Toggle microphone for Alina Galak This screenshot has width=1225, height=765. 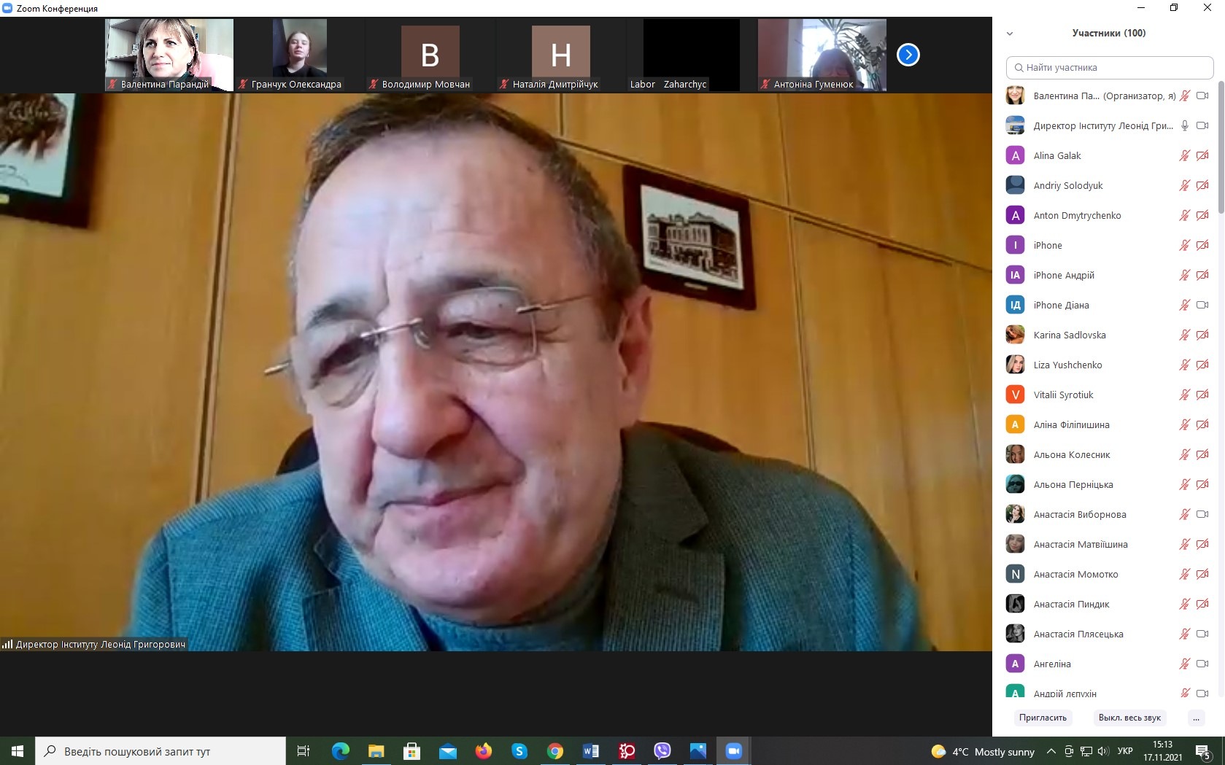[1184, 155]
